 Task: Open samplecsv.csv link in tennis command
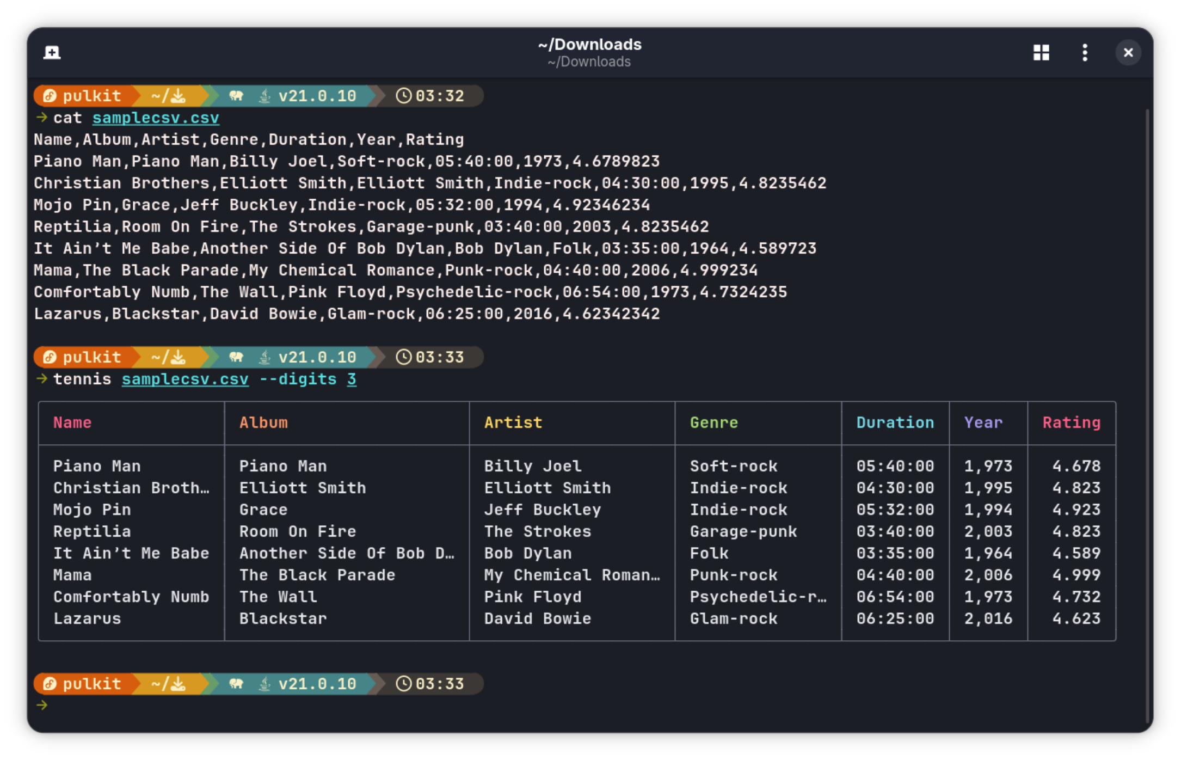pyautogui.click(x=185, y=379)
